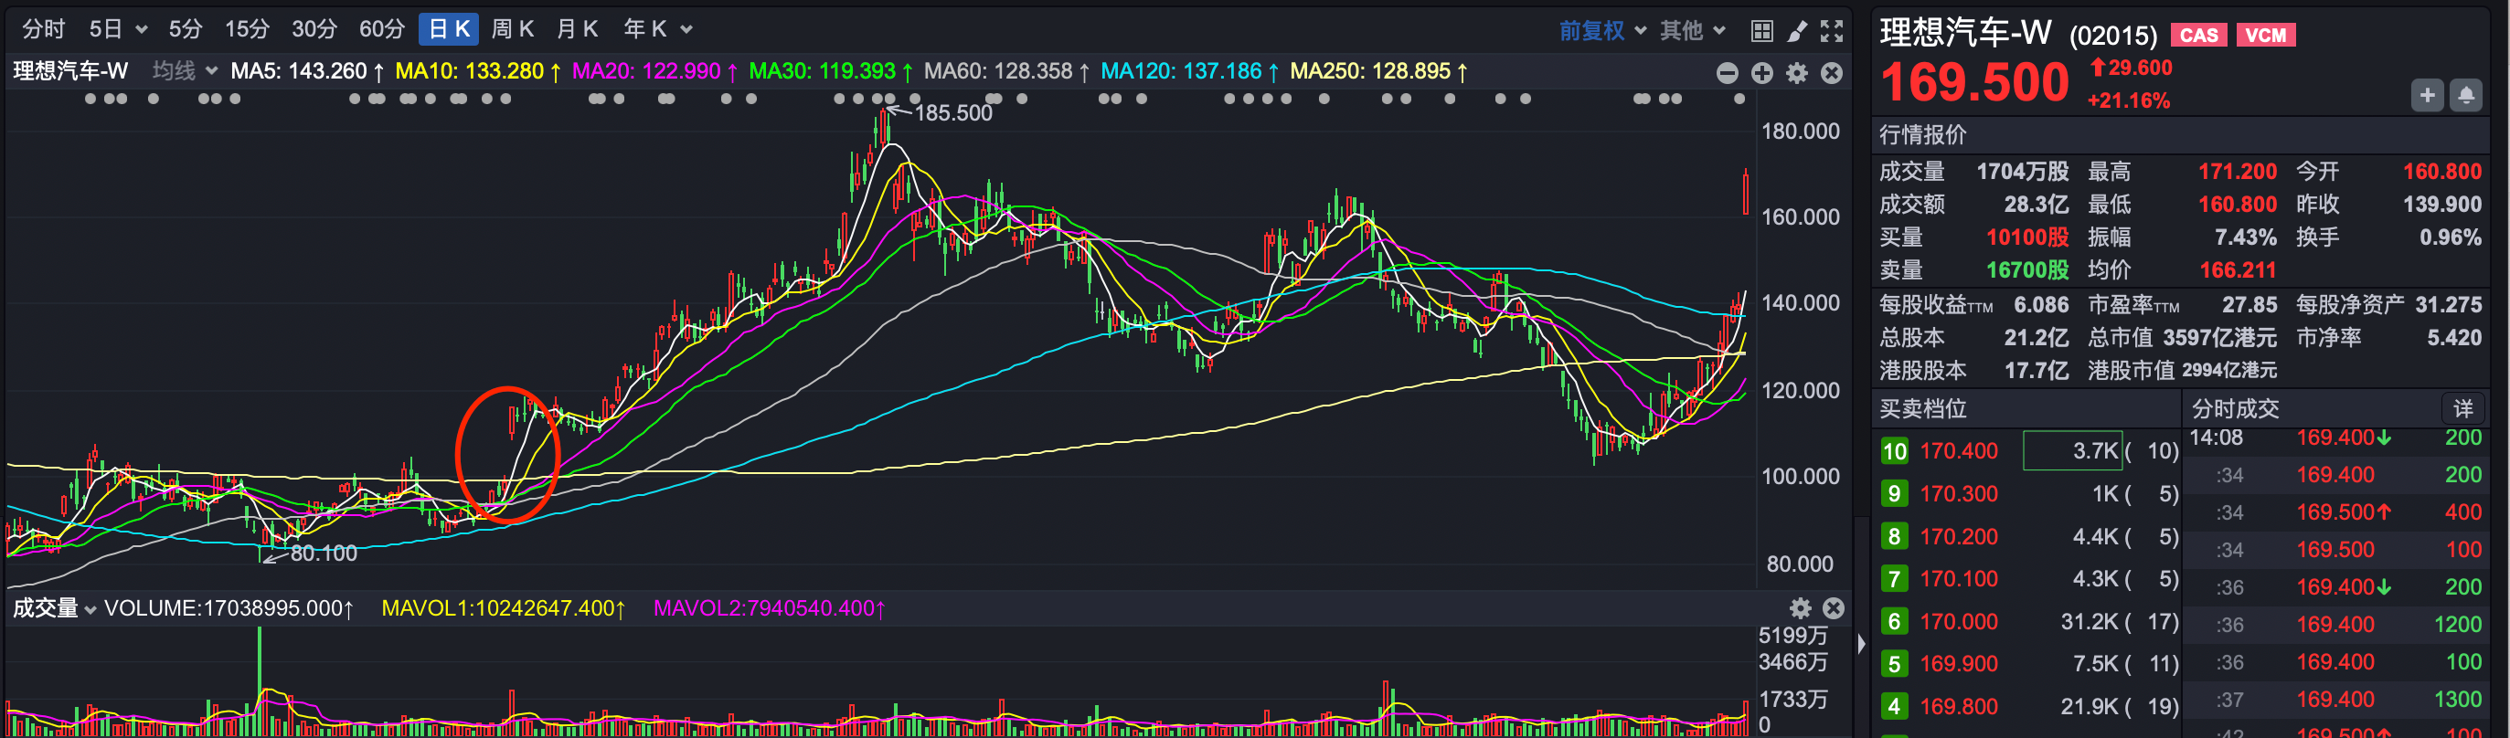Switch to 分时 intraday view
Screen dimensions: 2510x738
pyautogui.click(x=44, y=29)
